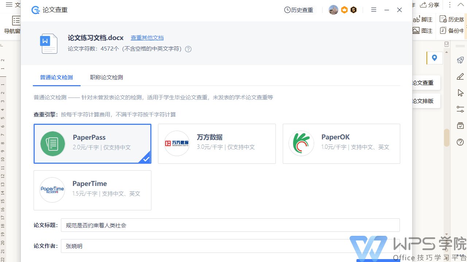The width and height of the screenshot is (467, 262).
Task: Click the orange membership crown badge
Action: pos(344,10)
